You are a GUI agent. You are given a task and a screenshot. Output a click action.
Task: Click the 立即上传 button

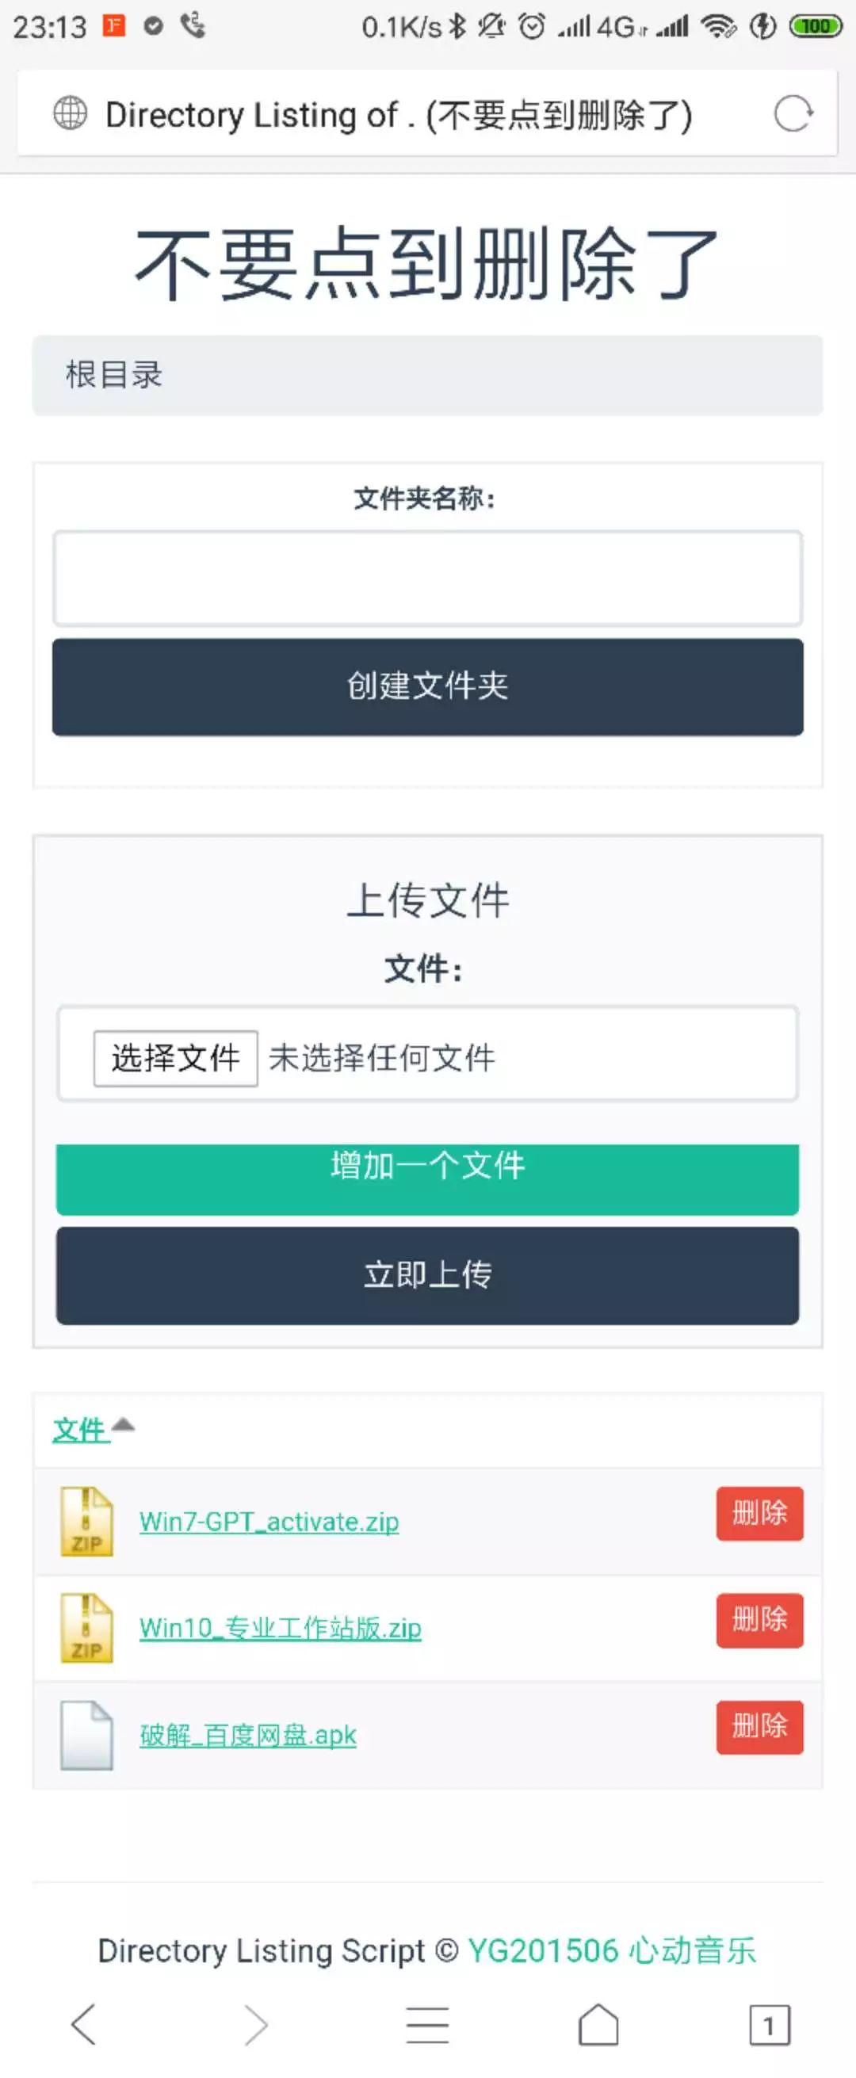pos(427,1275)
